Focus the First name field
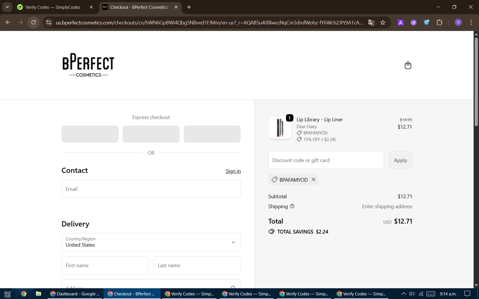Screen dimensions: 479x299 click(105, 265)
